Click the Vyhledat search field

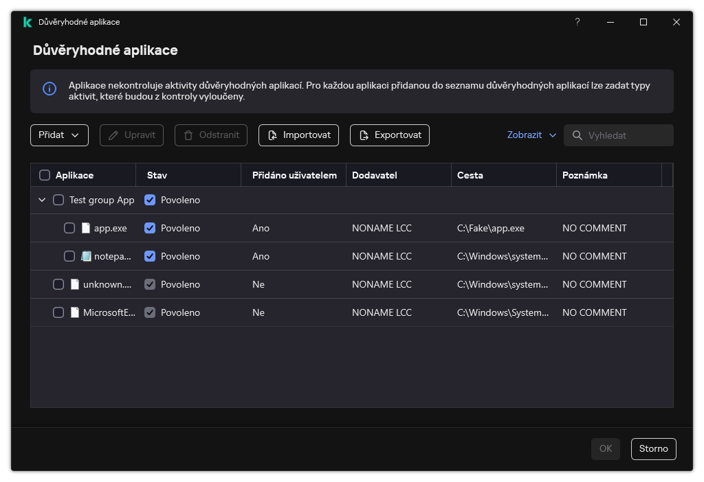click(626, 135)
